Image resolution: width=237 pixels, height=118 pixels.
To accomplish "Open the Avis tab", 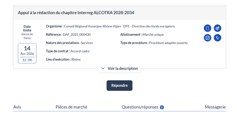I will pos(17,107).
